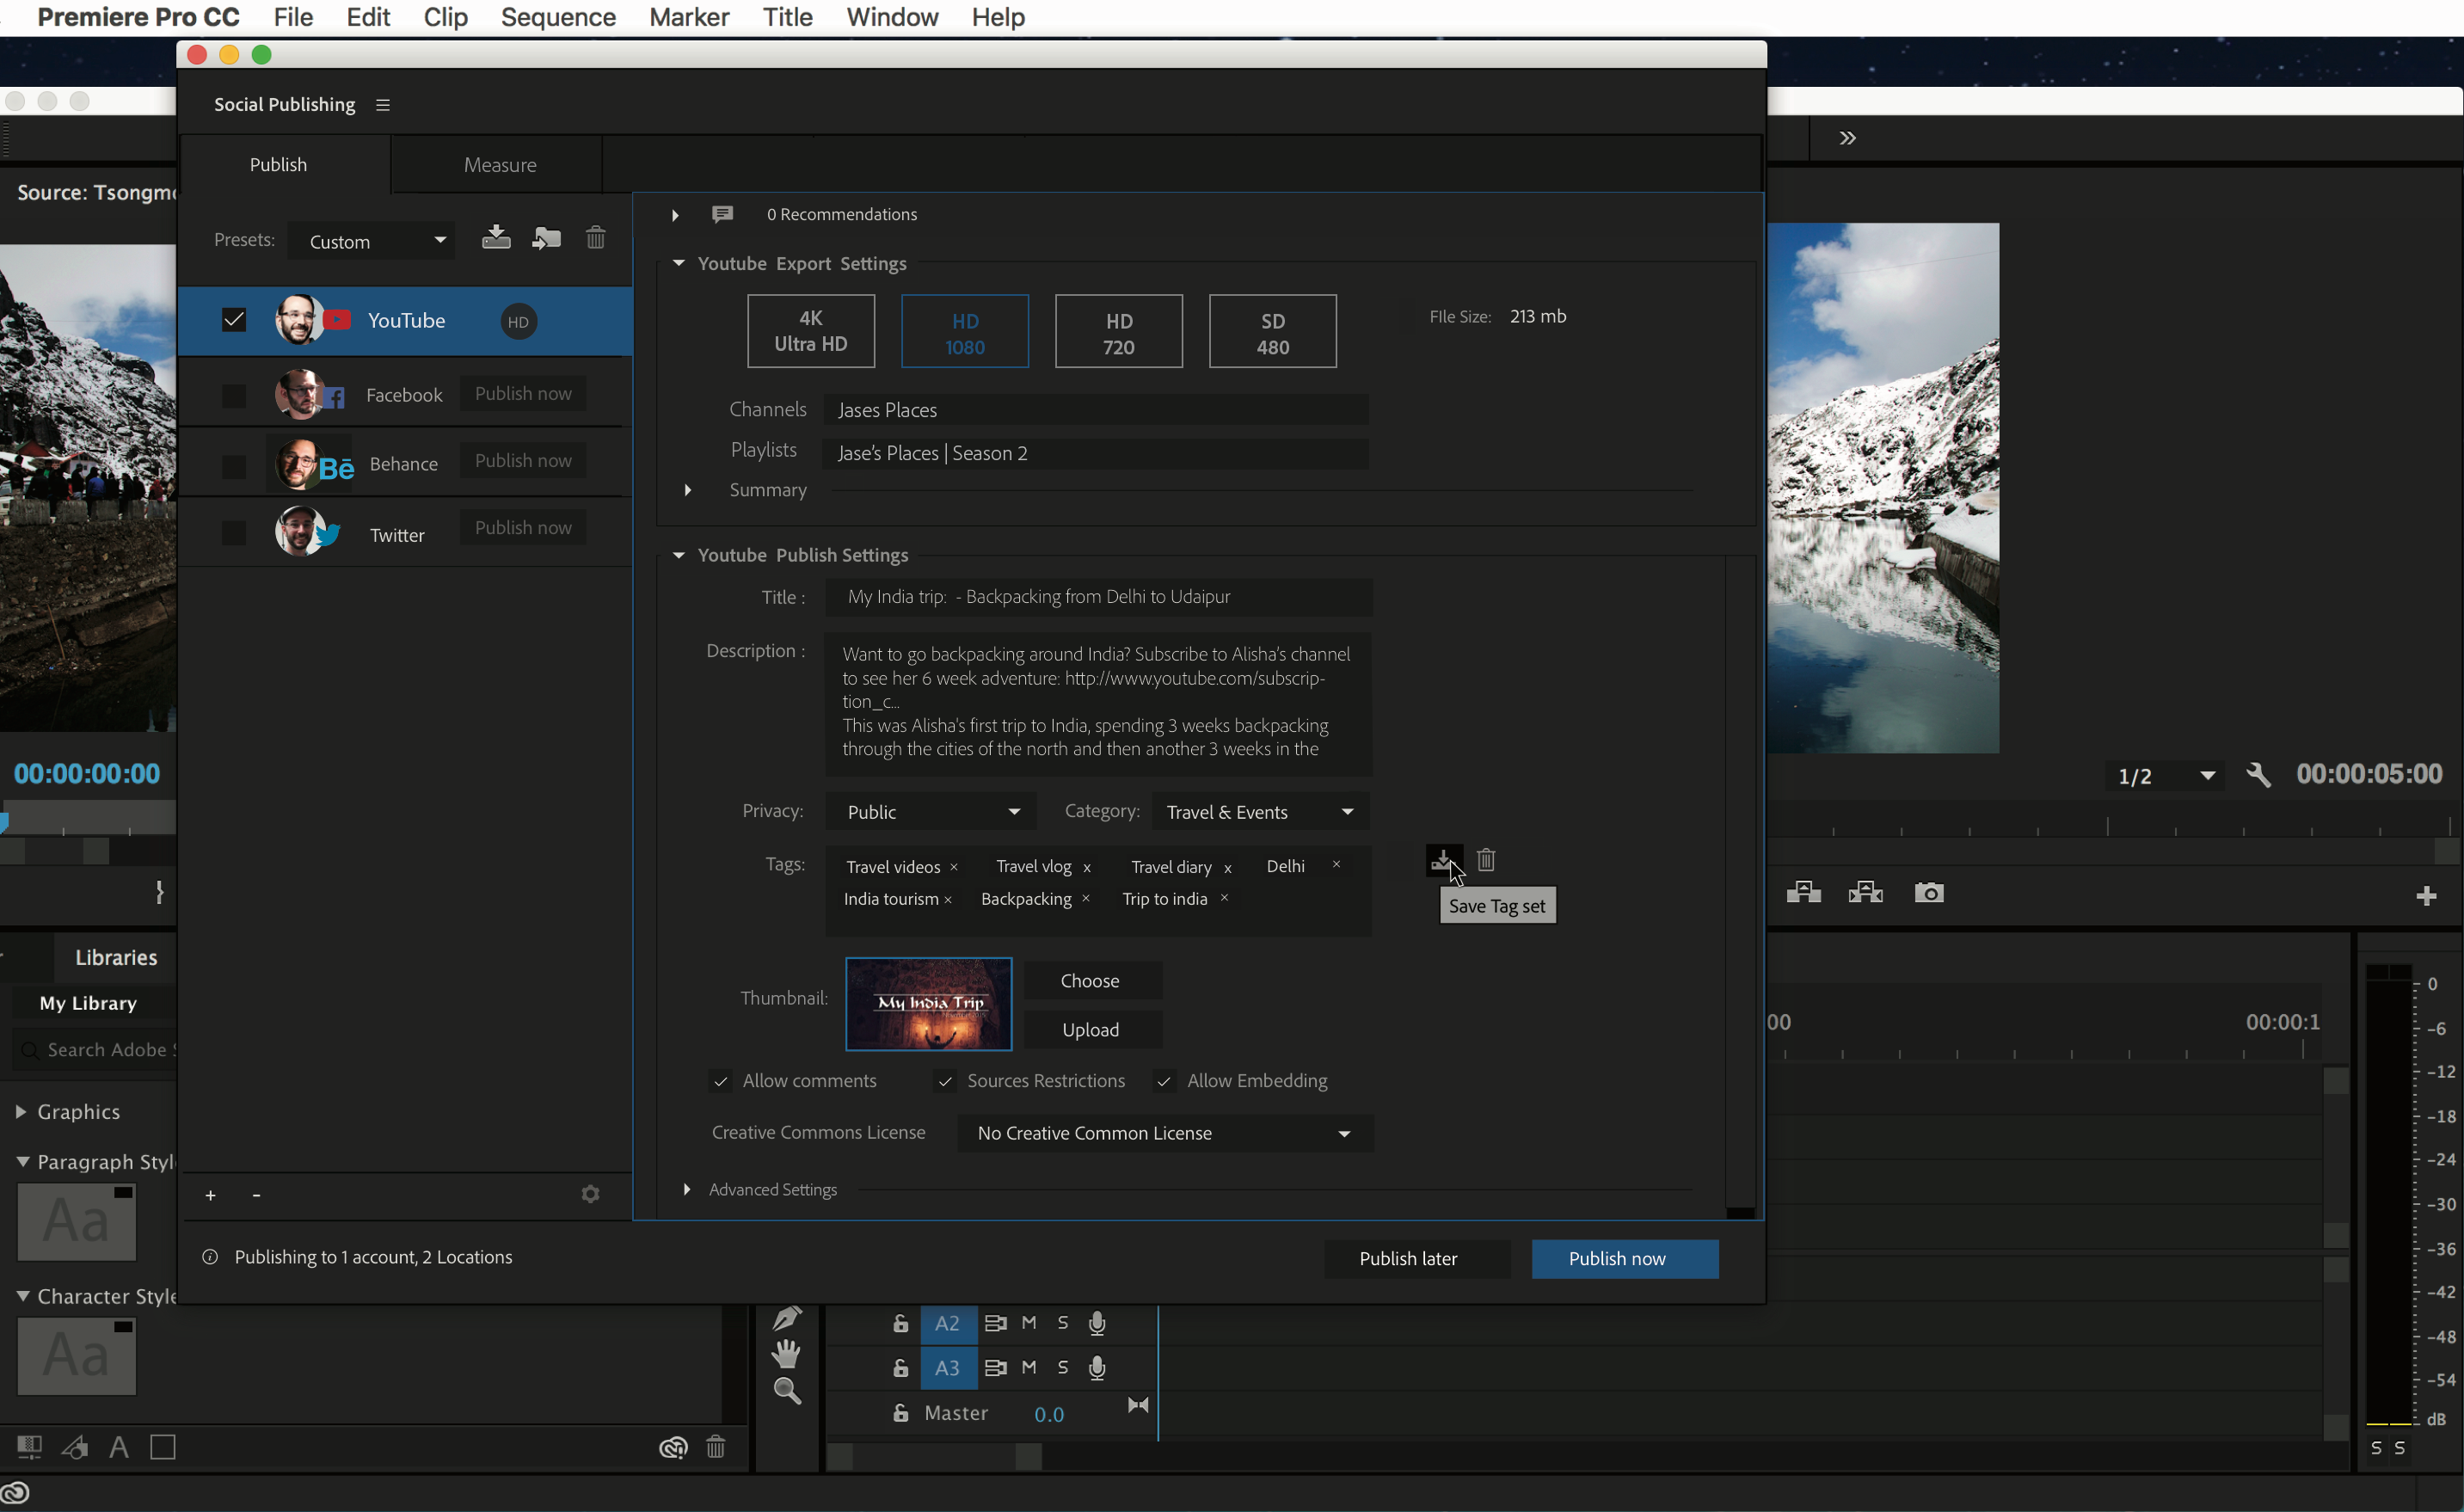This screenshot has width=2464, height=1512.
Task: Click the Extract button in program monitor
Action: click(1866, 892)
